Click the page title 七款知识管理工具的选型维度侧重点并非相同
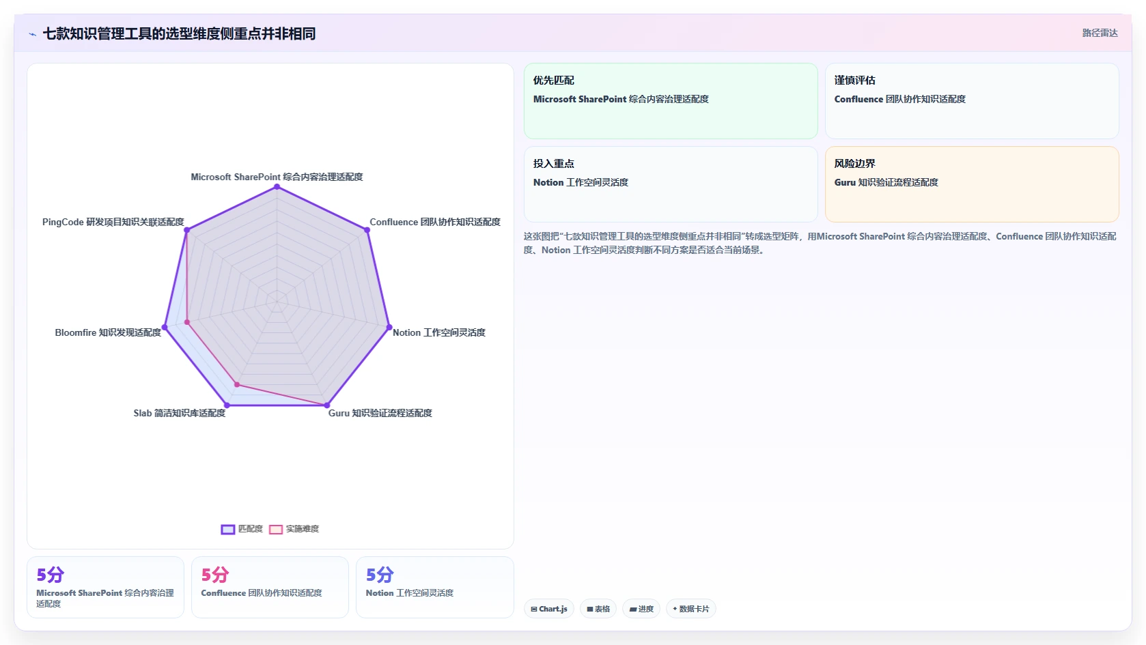1146x645 pixels. pos(179,33)
